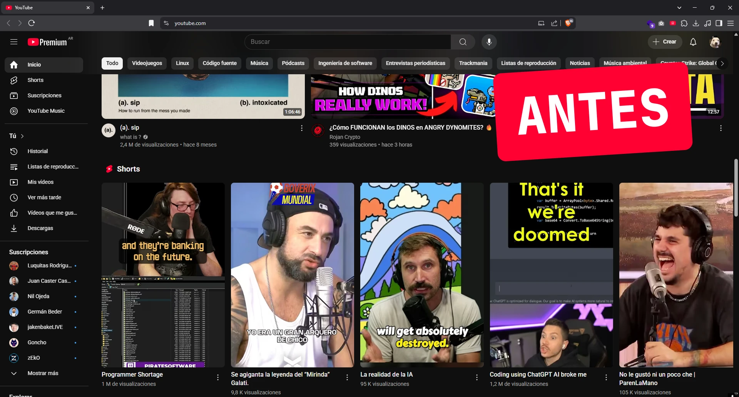Click the YouTube Premium logo
Image resolution: width=739 pixels, height=397 pixels.
(x=46, y=42)
